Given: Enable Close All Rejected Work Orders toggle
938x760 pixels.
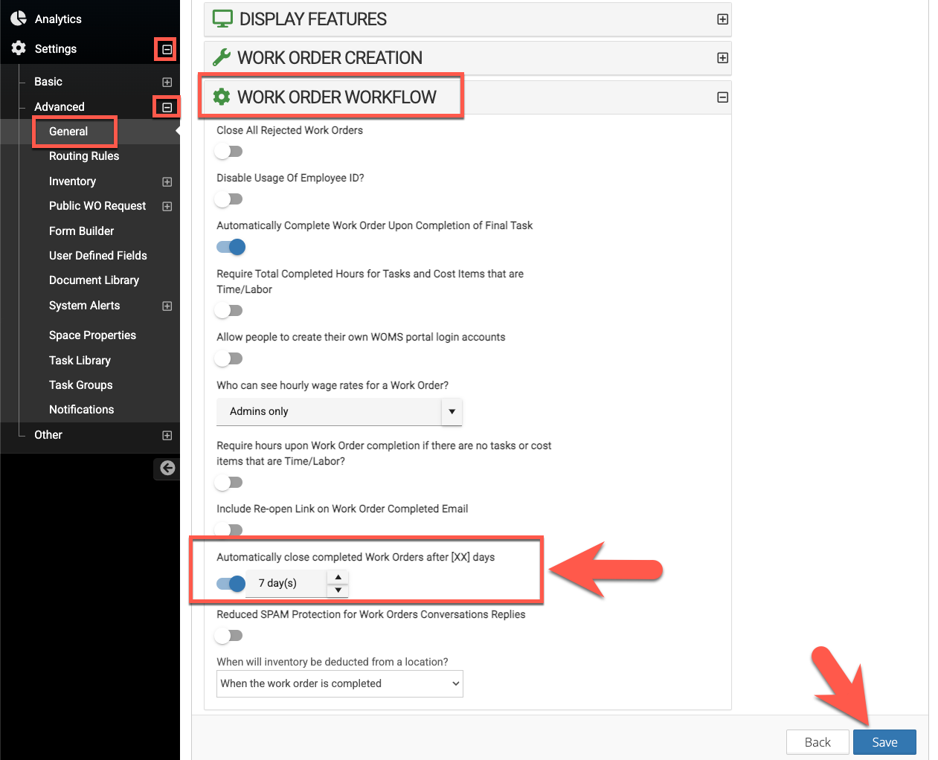Looking at the screenshot, I should point(229,152).
